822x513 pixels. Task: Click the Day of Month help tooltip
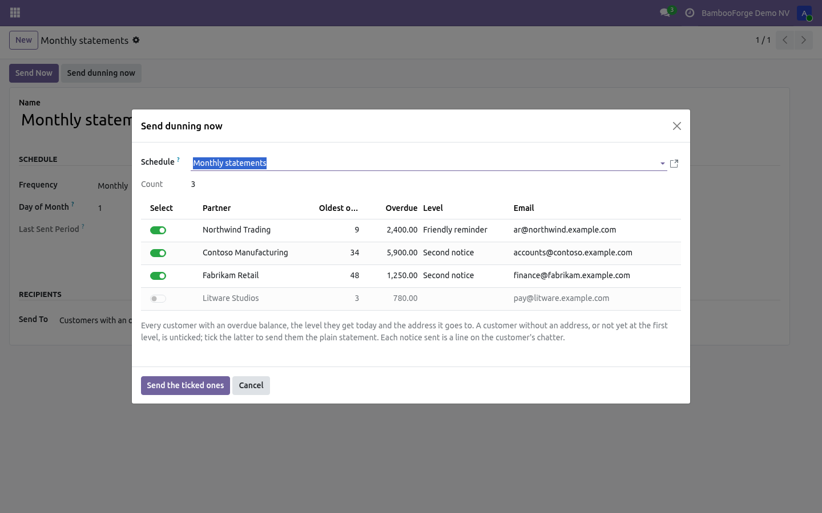pyautogui.click(x=72, y=204)
